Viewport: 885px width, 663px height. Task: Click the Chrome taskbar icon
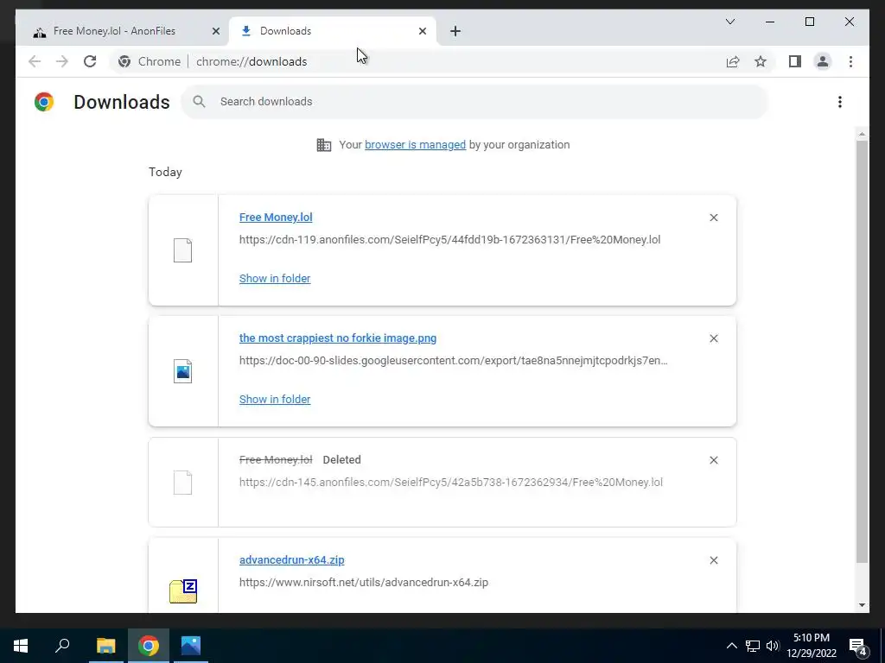(148, 646)
